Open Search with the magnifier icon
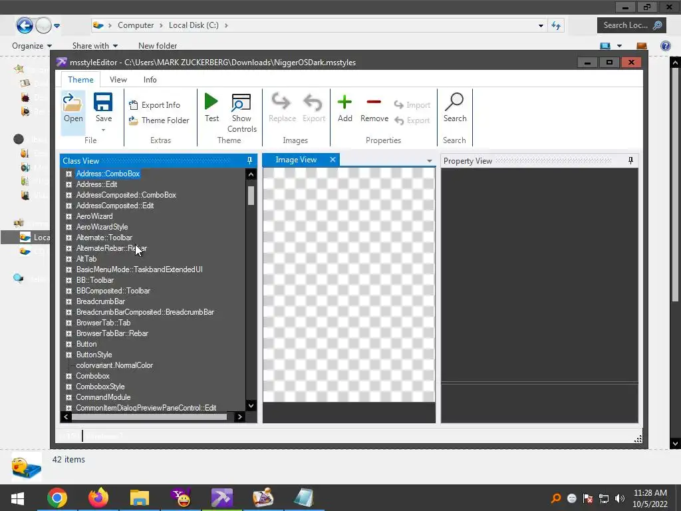The height and width of the screenshot is (511, 681). click(x=455, y=102)
